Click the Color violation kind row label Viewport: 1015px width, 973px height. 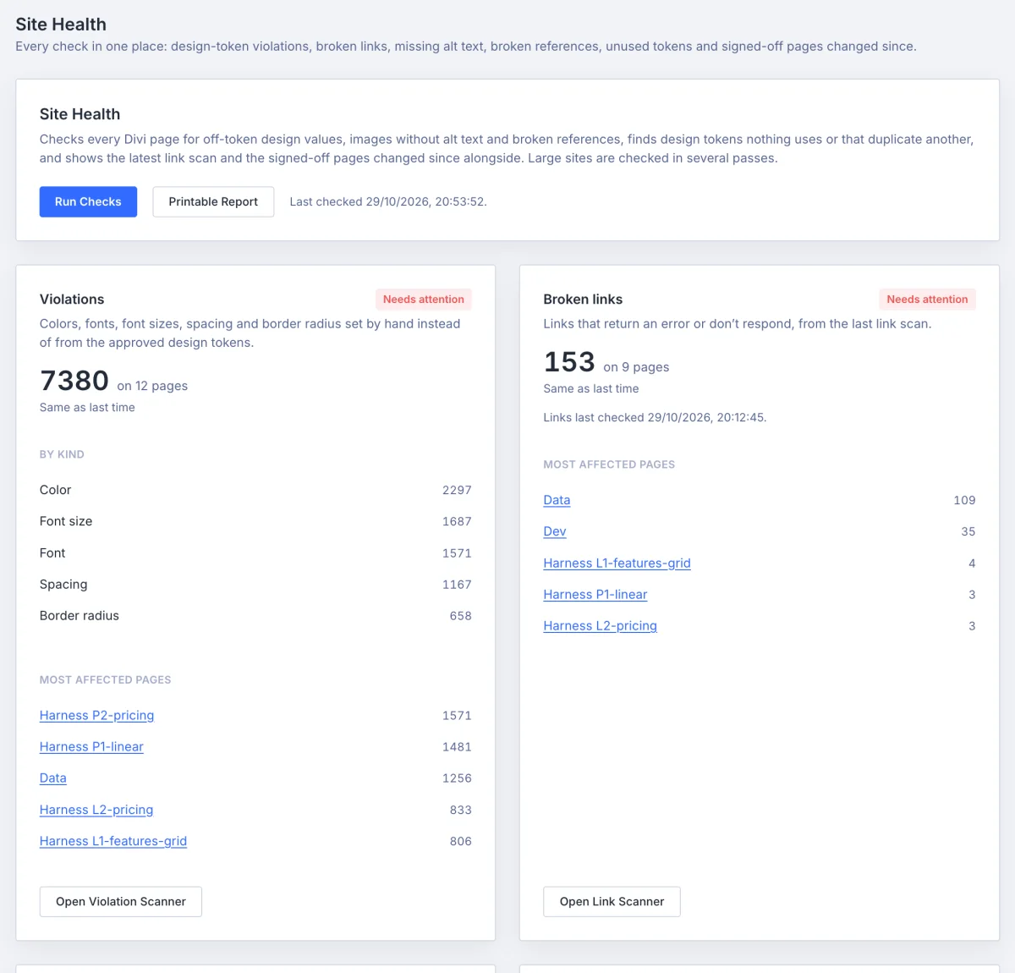click(56, 490)
